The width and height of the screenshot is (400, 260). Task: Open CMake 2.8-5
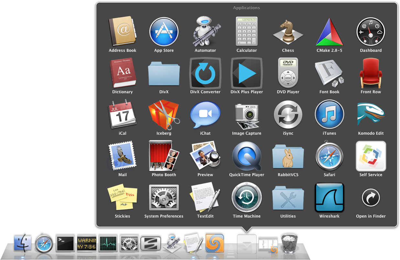(330, 32)
